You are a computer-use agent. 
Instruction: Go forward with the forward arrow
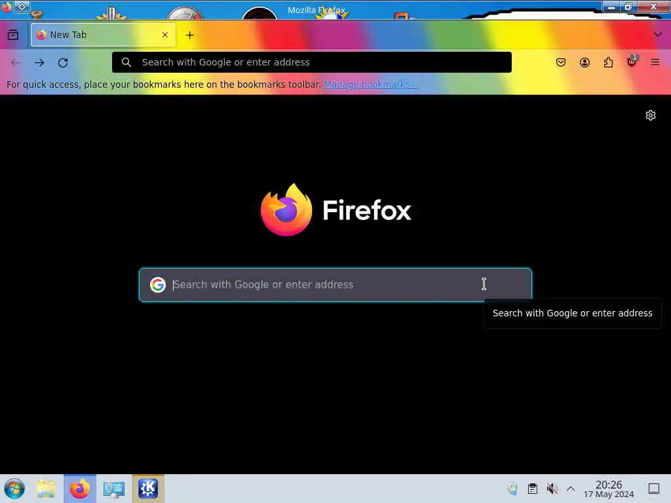(x=39, y=62)
